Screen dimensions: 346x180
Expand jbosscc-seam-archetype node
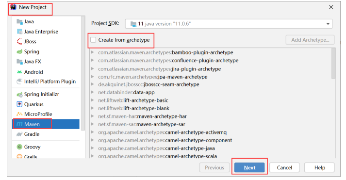click(93, 84)
